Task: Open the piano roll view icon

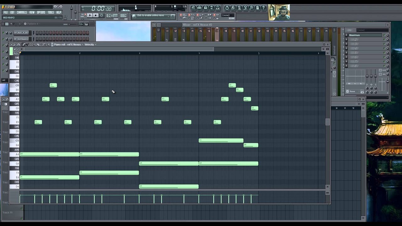Action: (x=205, y=8)
